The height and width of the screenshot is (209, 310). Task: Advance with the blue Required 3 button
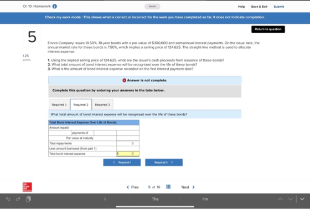164,162
